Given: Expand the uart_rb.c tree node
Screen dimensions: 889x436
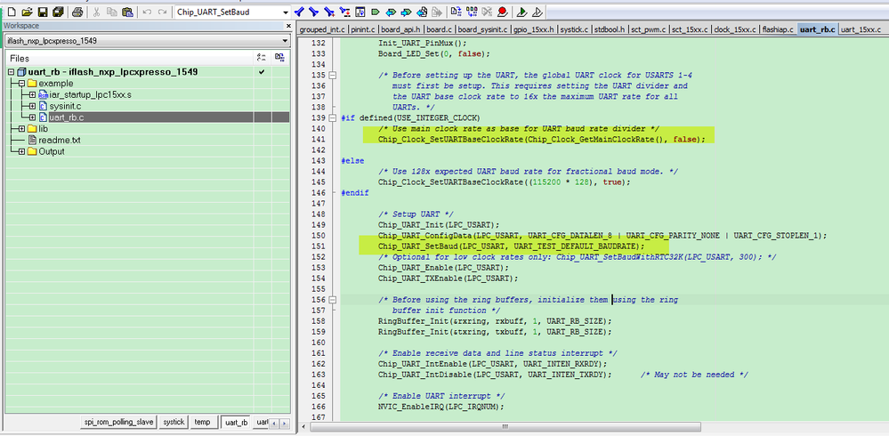Looking at the screenshot, I should [32, 117].
